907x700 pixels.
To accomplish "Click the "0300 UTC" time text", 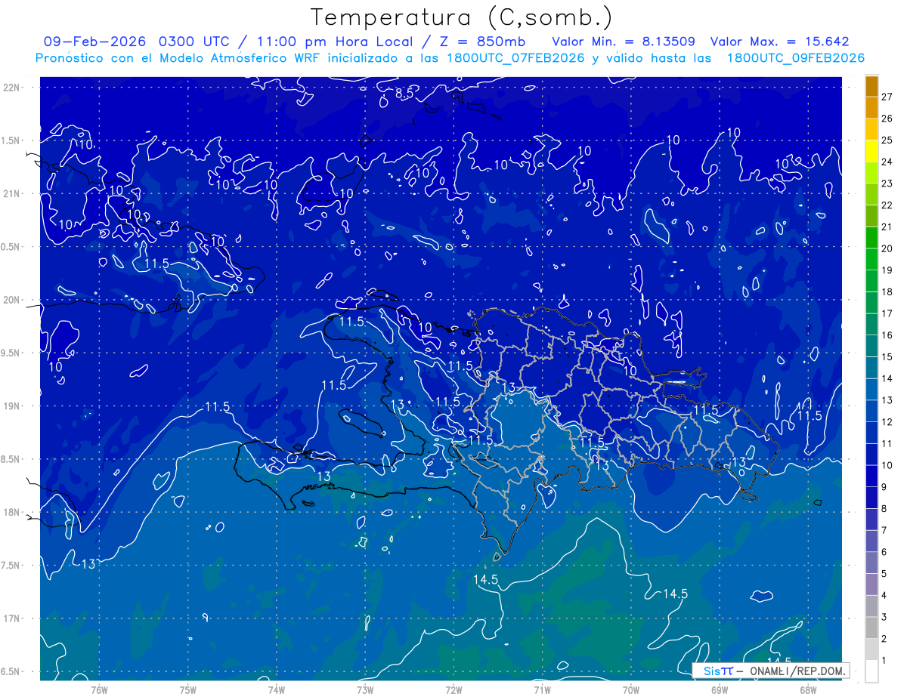I will (x=193, y=42).
